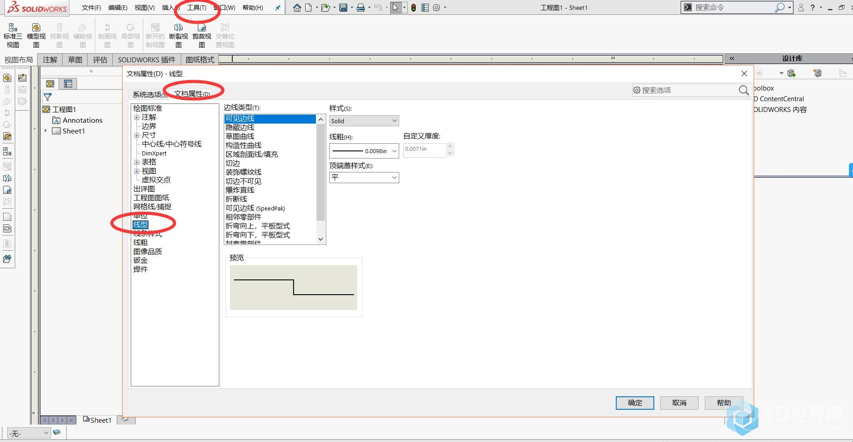Switch to the 文档属性(D) tab
Image resolution: width=853 pixels, height=442 pixels.
pyautogui.click(x=192, y=94)
